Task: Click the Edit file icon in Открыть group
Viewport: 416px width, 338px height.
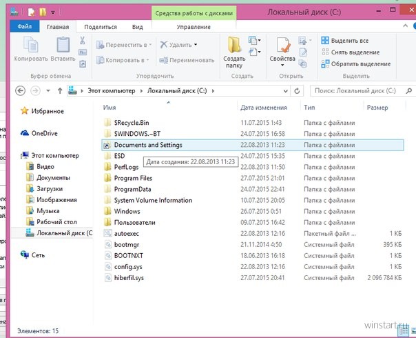Action: (x=303, y=52)
